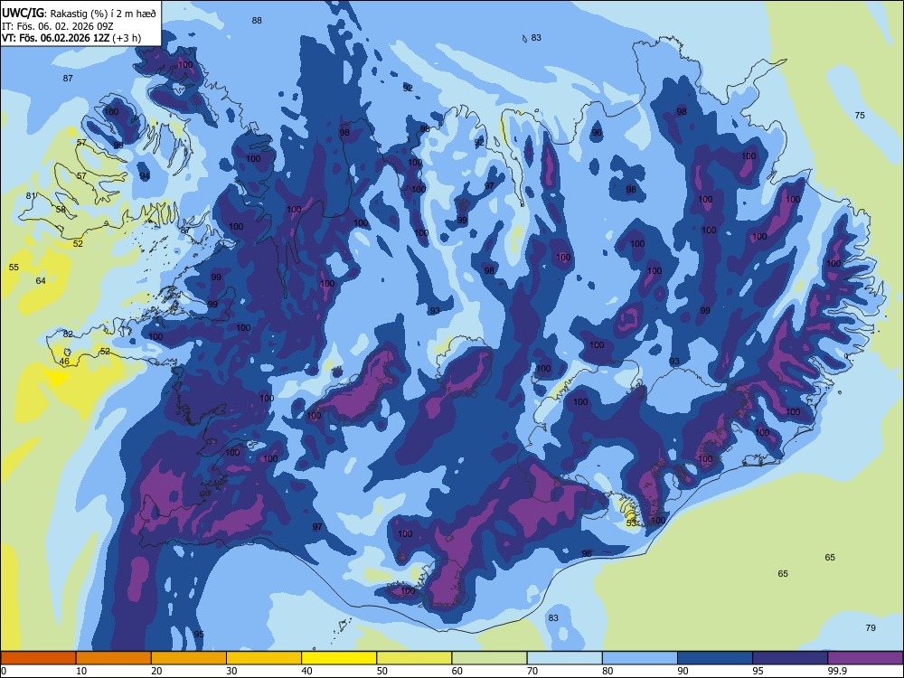Click the 50–60 pale yellow legend swatch
Viewport: 904px width, 678px height.
click(x=414, y=658)
